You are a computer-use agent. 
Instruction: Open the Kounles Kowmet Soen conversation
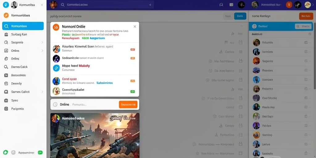(x=95, y=48)
